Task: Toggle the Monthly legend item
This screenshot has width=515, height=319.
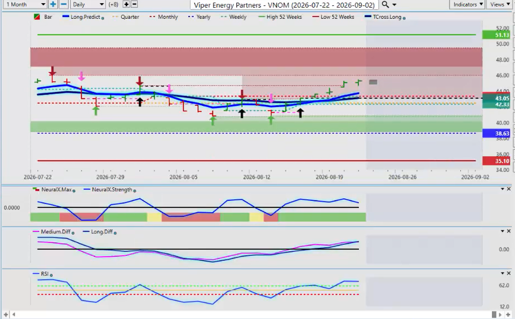Action: (164, 17)
